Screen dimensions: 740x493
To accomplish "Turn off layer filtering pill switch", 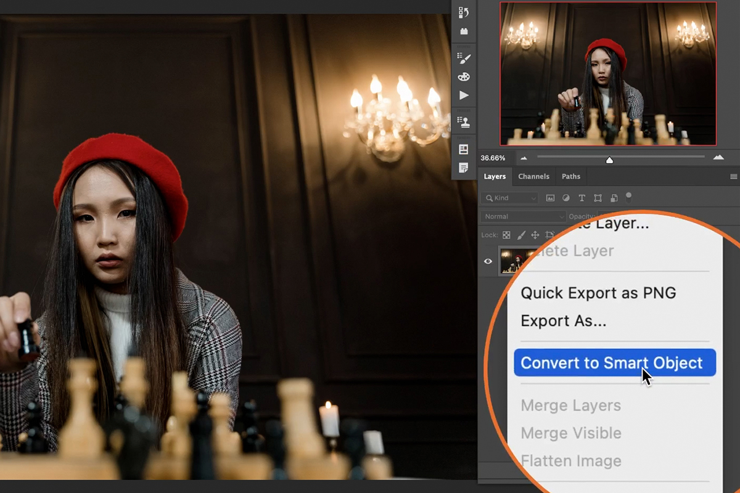I will pyautogui.click(x=628, y=197).
